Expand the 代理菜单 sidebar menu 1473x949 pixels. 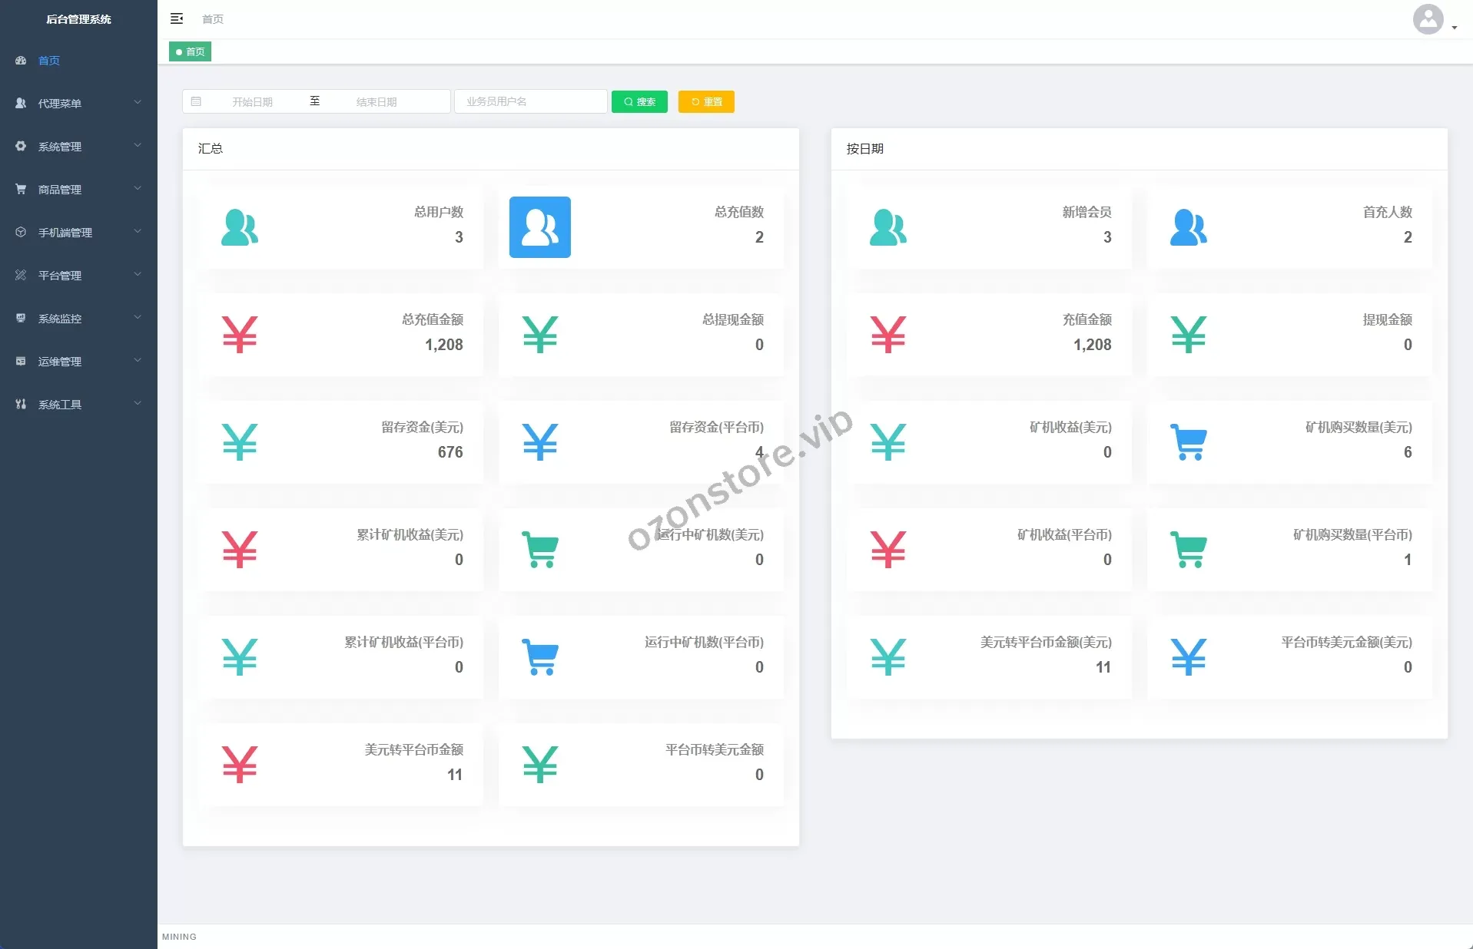78,103
